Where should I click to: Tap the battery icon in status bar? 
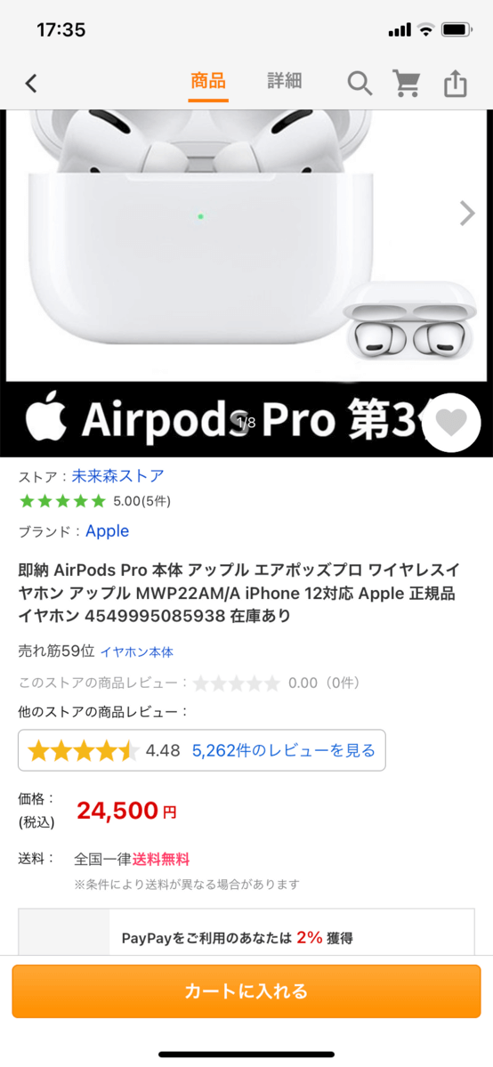(457, 29)
